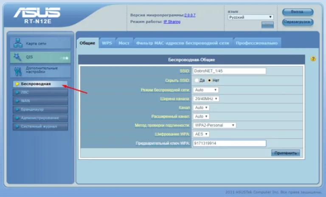
Task: Launch the QIS wizard wand icon
Action: (x=17, y=57)
